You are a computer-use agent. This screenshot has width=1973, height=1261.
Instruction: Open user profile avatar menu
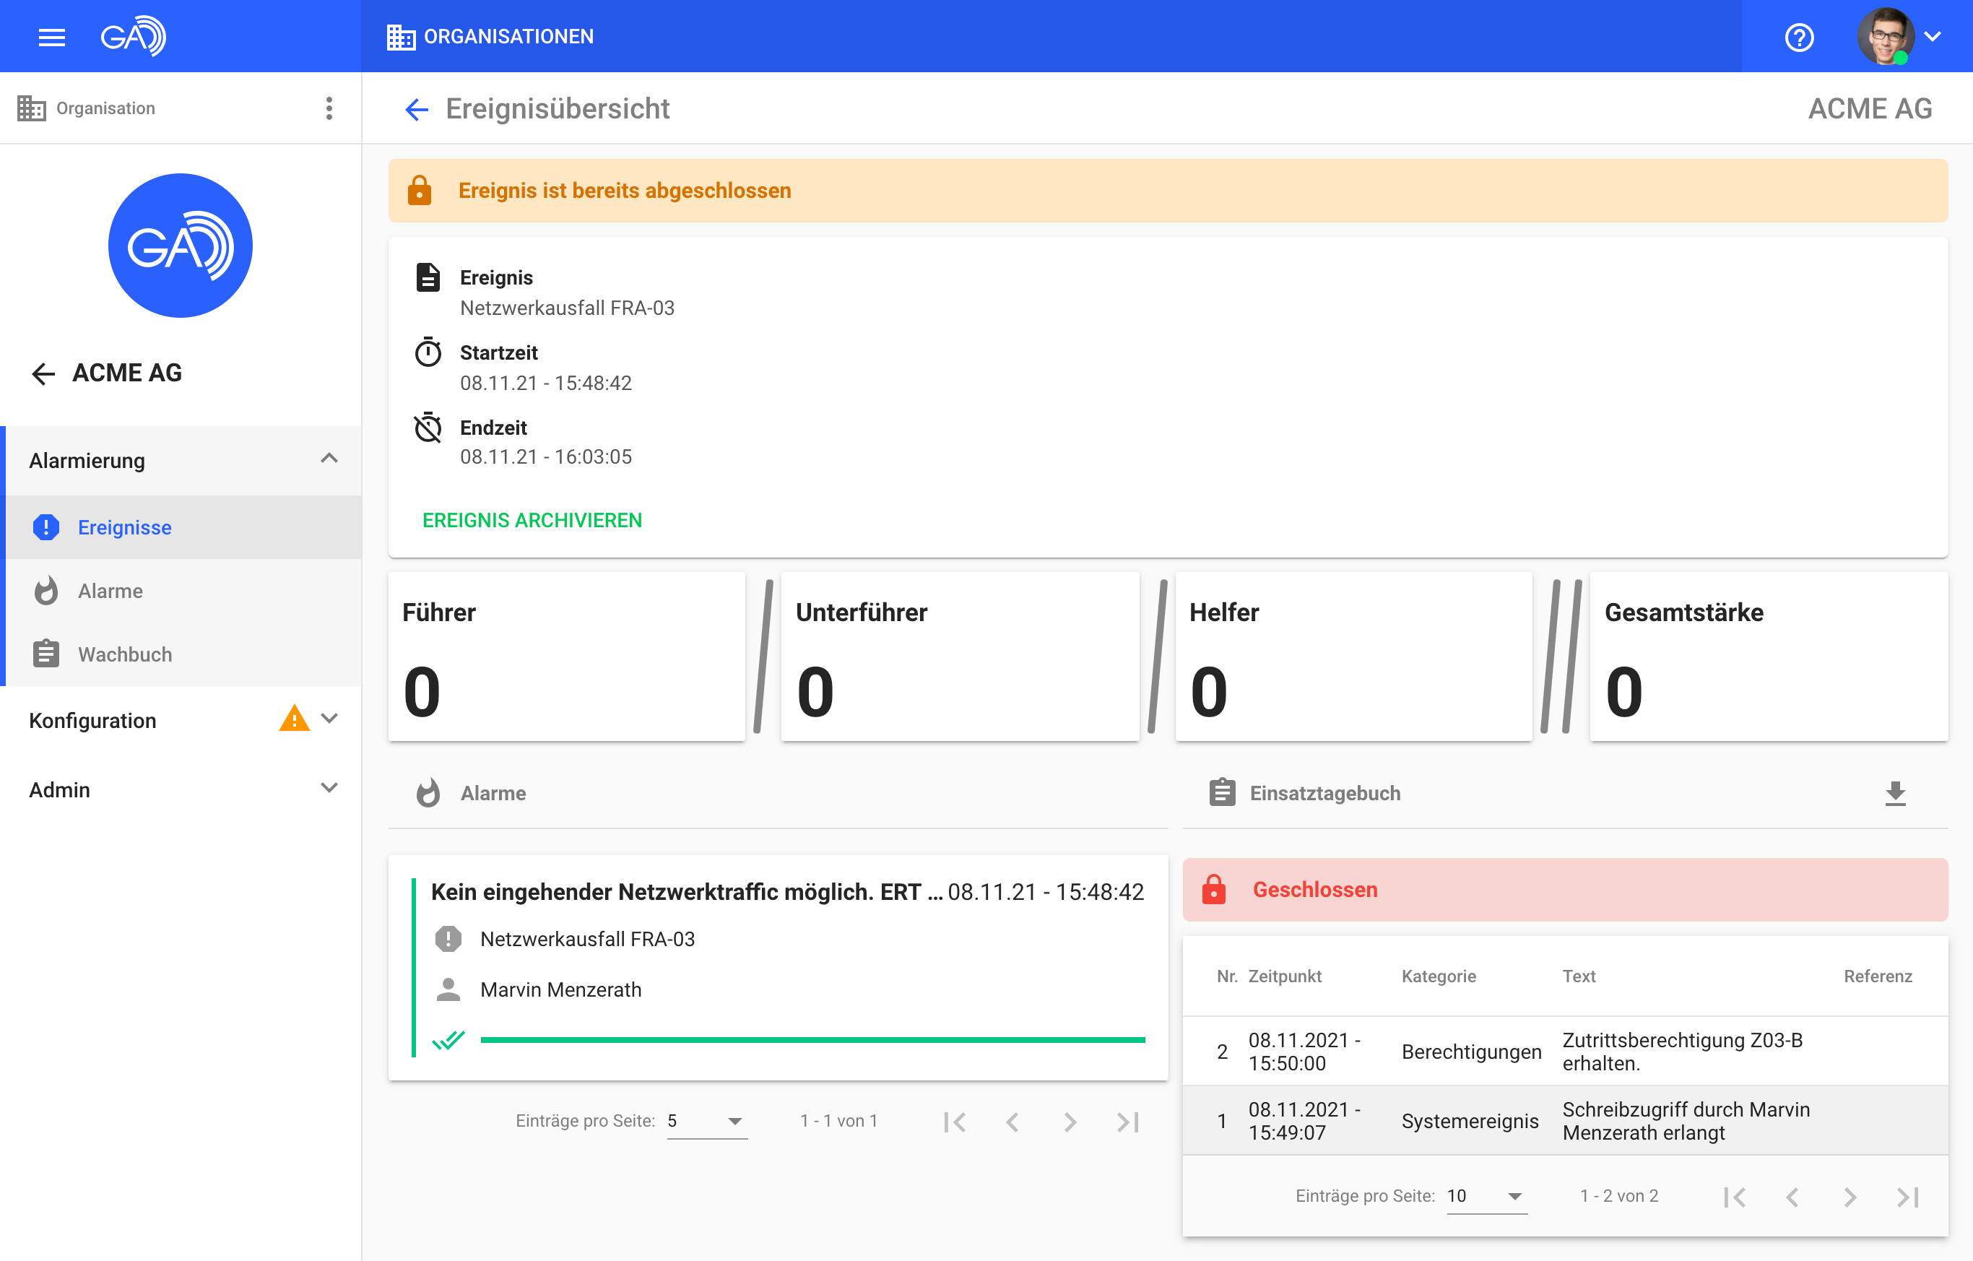1887,37
